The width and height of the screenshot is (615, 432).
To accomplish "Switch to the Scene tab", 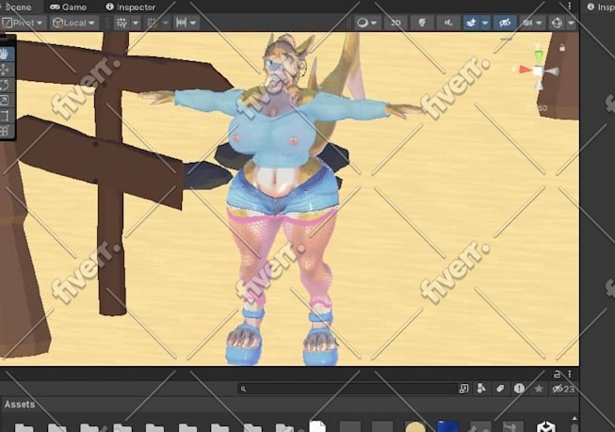I will pos(18,7).
